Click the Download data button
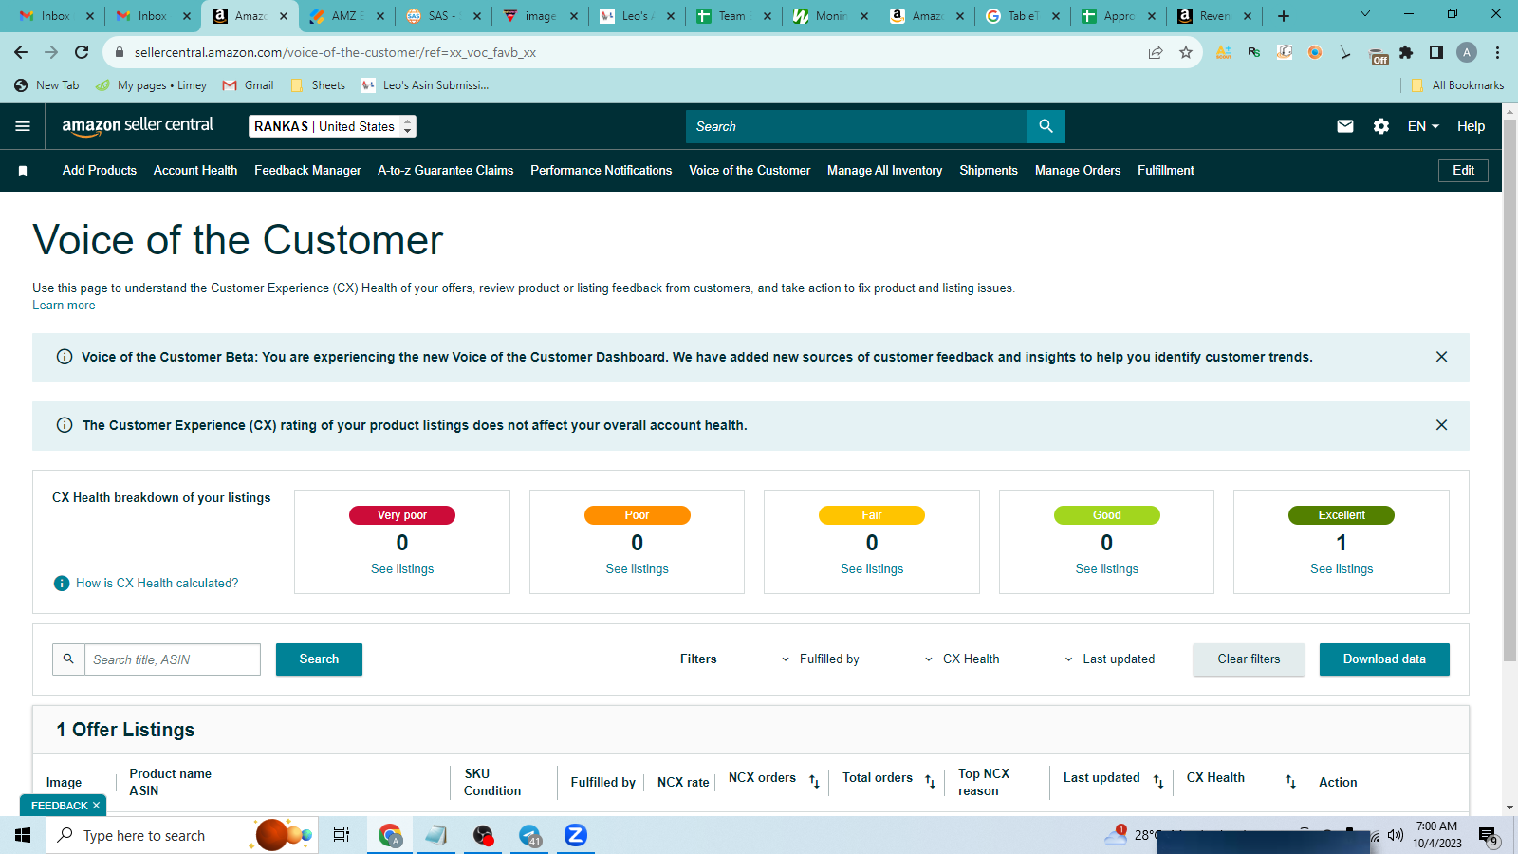This screenshot has height=854, width=1518. [1384, 659]
